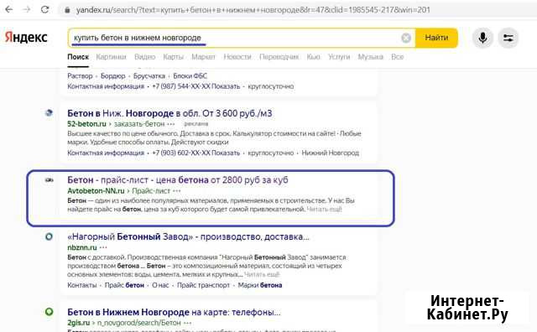The image size is (537, 332).
Task: Switch to the Видео tab
Action: 145,57
